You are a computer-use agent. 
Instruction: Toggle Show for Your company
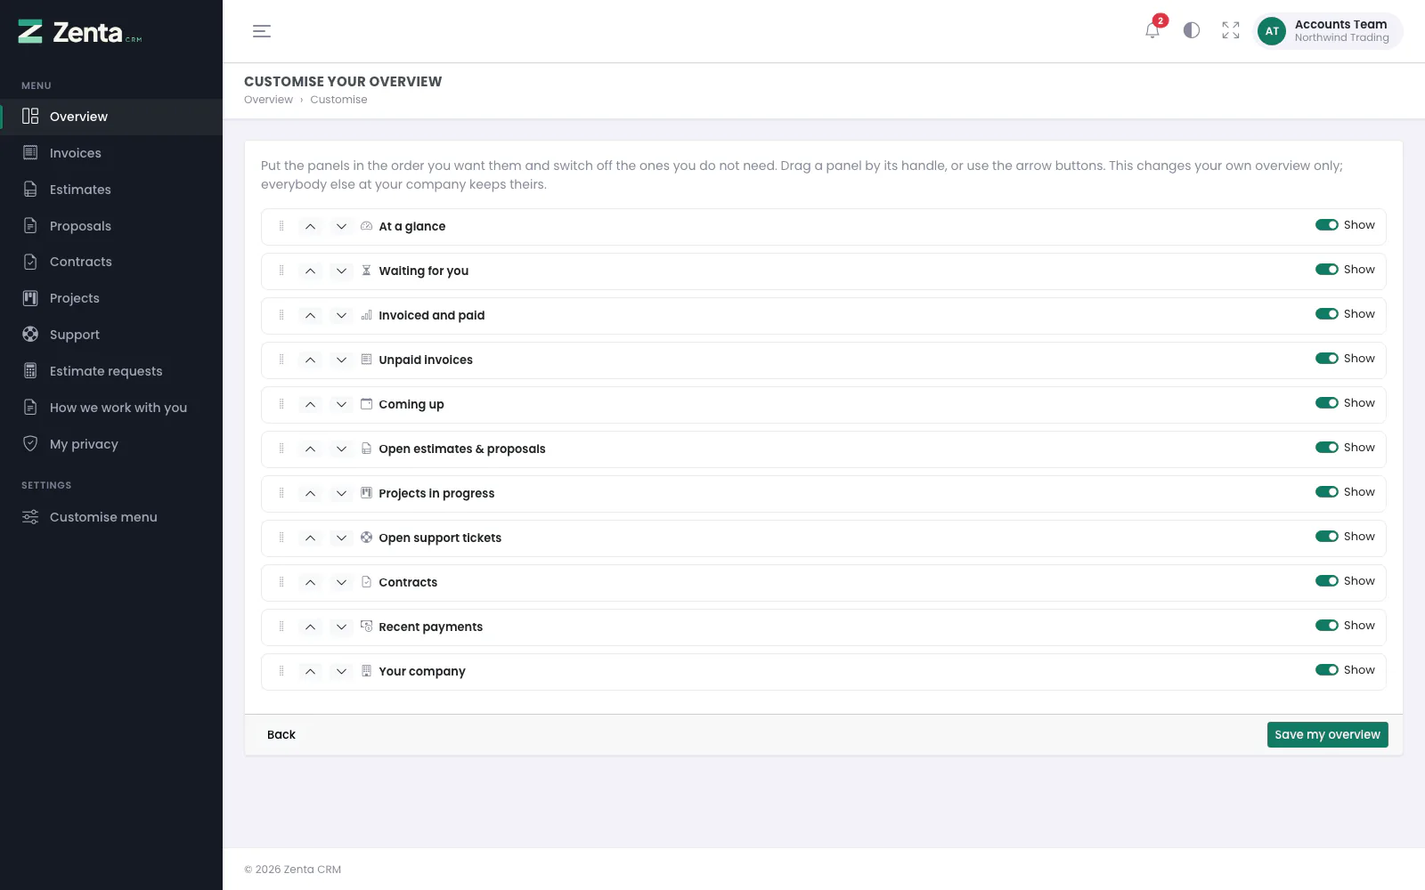(x=1327, y=670)
